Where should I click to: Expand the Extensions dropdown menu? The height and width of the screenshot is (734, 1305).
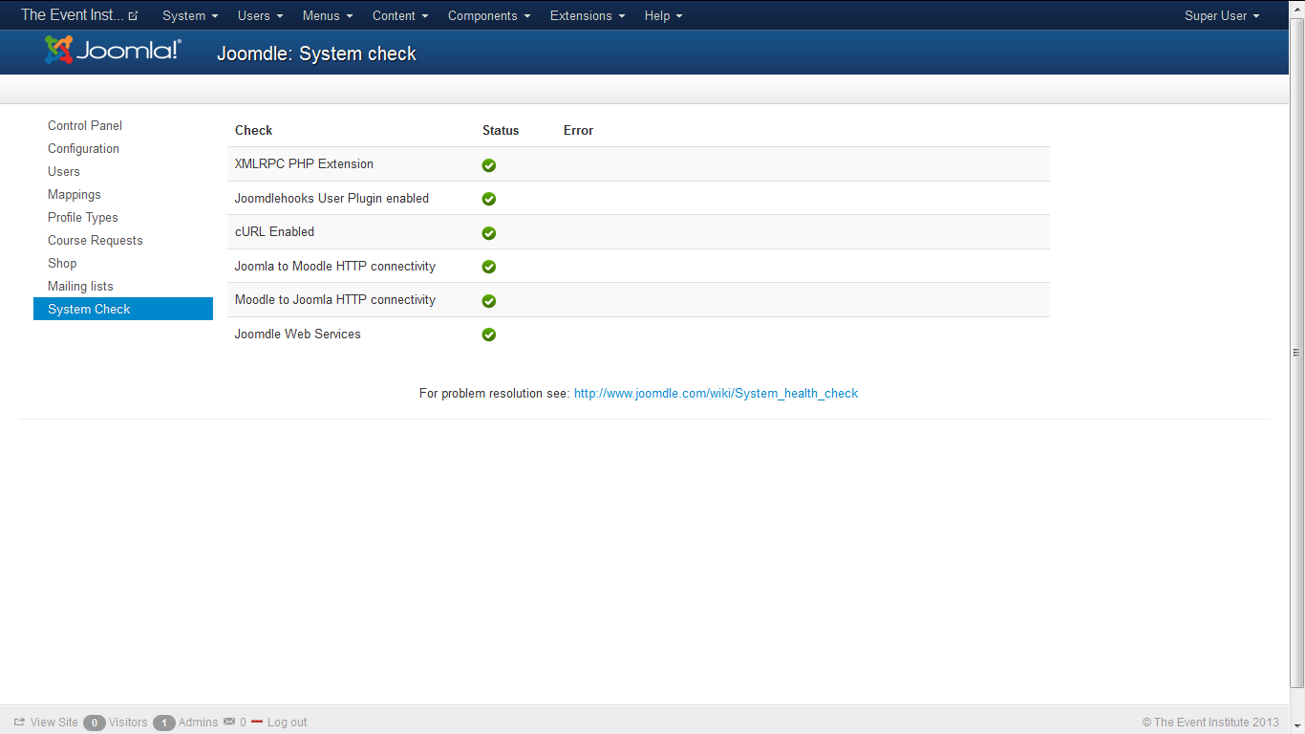[588, 15]
